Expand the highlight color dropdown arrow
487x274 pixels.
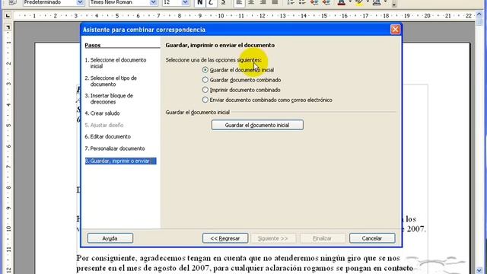(368, 2)
